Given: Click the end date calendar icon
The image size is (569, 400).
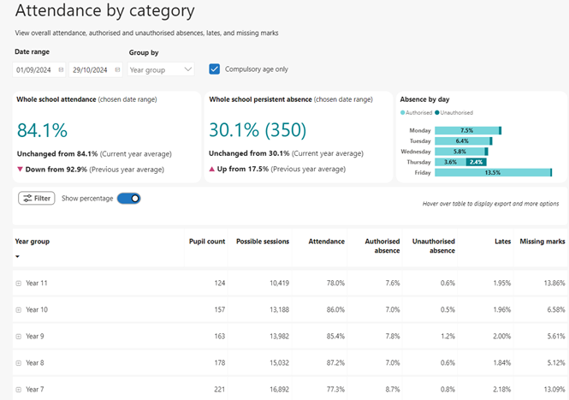Looking at the screenshot, I should coord(117,69).
